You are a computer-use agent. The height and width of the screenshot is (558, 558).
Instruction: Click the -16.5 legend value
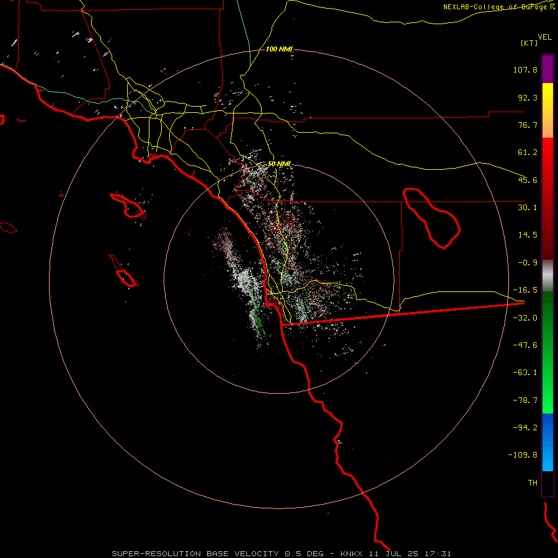click(525, 290)
